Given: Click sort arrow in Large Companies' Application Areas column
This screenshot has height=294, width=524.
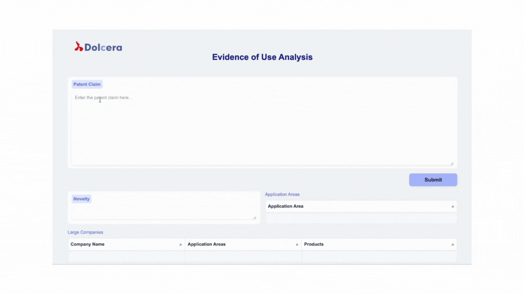Looking at the screenshot, I should point(297,245).
